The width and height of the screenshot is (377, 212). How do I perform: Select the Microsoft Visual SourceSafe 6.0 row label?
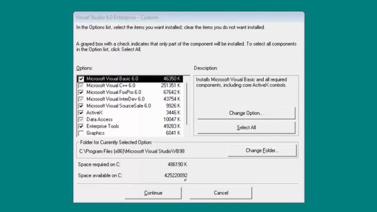pyautogui.click(x=118, y=106)
